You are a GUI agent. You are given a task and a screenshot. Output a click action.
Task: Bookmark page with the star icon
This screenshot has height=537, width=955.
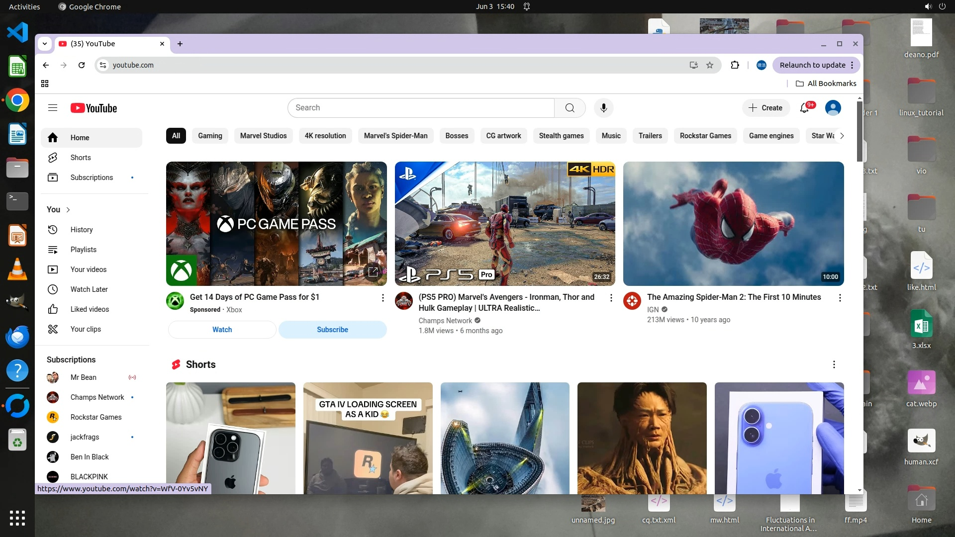point(710,65)
